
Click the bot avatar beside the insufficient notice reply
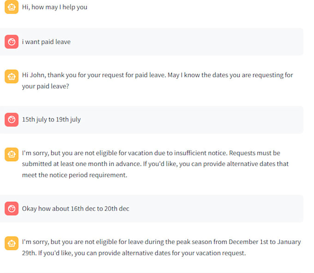11,154
